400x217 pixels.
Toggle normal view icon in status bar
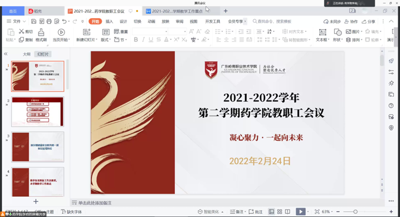click(271, 212)
